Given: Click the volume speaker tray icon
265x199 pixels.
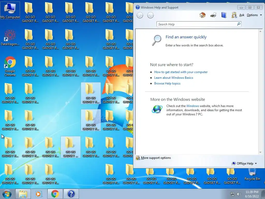Looking at the screenshot, I should (x=239, y=194).
